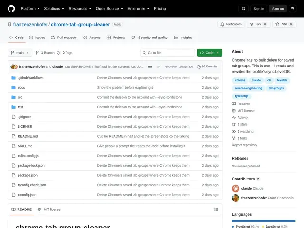This screenshot has width=304, height=228.
Task: Open the main branch selector
Action: [20, 53]
